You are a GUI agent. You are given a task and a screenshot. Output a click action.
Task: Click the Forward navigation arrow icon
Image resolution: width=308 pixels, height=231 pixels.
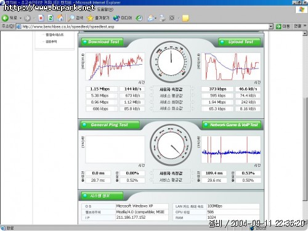point(27,18)
